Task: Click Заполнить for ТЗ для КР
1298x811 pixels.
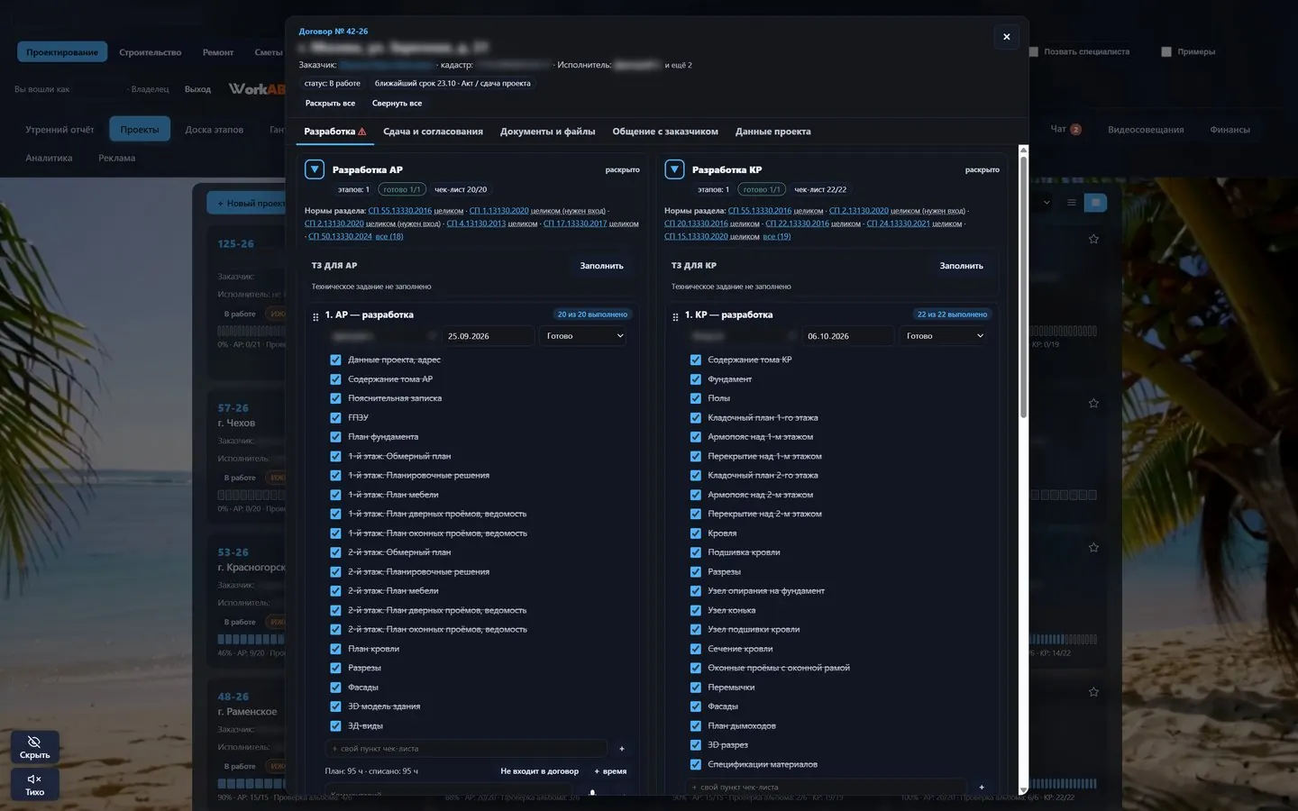Action: [961, 266]
